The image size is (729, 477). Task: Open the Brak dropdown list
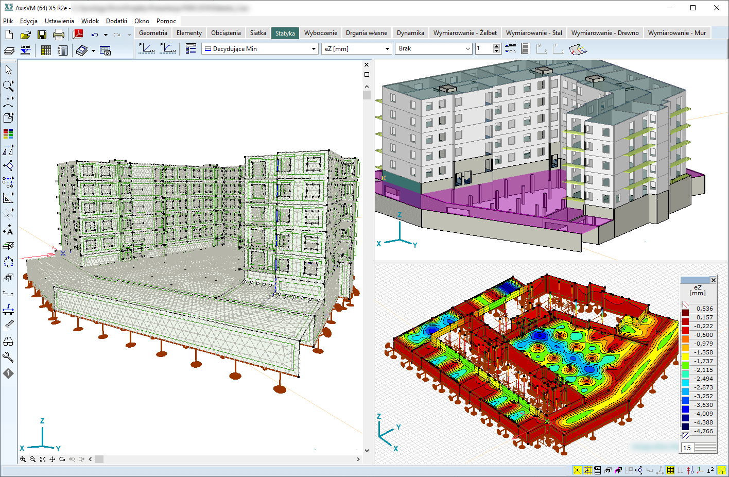click(x=433, y=48)
